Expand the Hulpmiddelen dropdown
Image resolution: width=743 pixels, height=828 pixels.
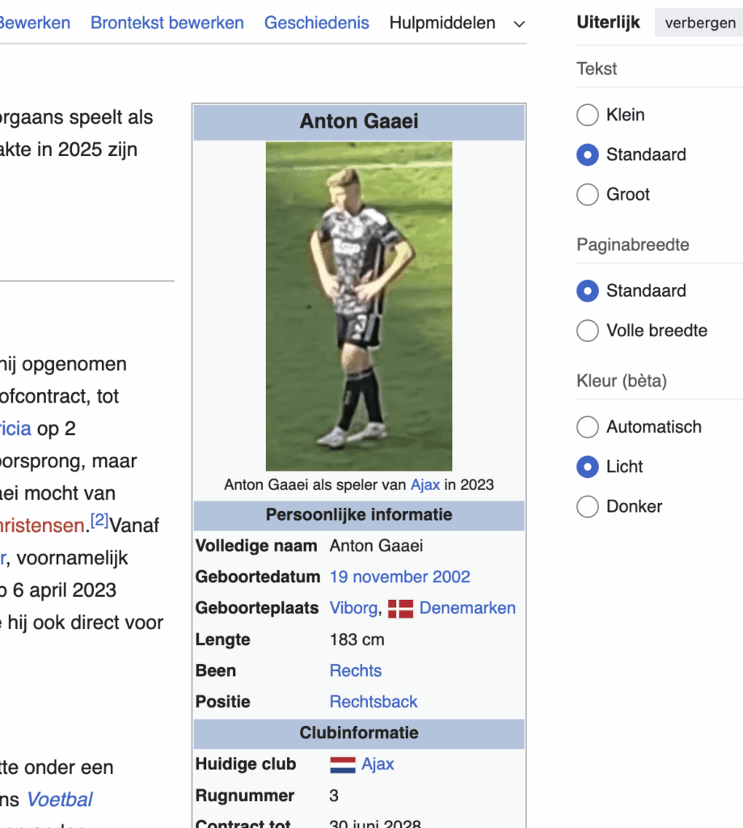pyautogui.click(x=518, y=23)
